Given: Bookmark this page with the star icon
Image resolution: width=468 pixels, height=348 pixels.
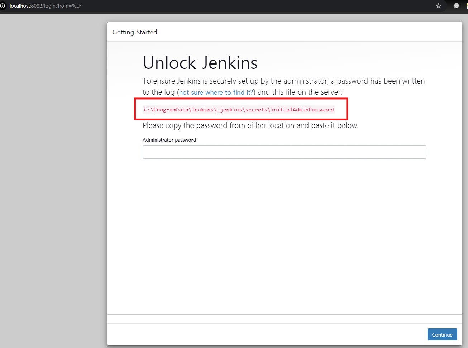Looking at the screenshot, I should pos(439,6).
